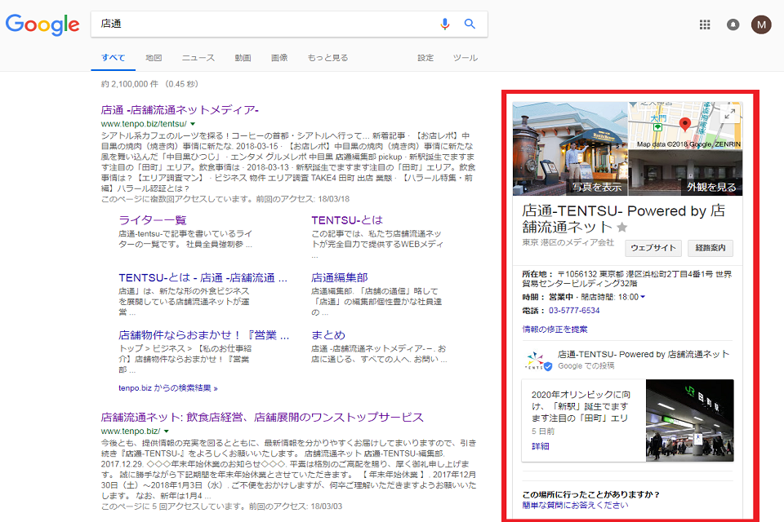Click the 経路案内 button
Viewport: 784px width, 522px height.
(710, 248)
